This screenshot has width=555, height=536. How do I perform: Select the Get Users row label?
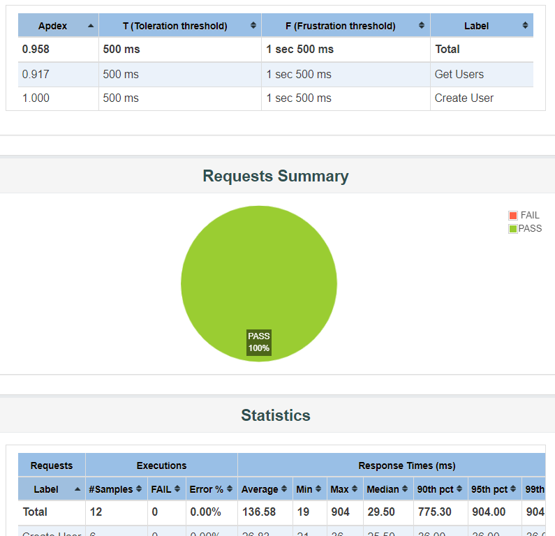[x=459, y=75]
